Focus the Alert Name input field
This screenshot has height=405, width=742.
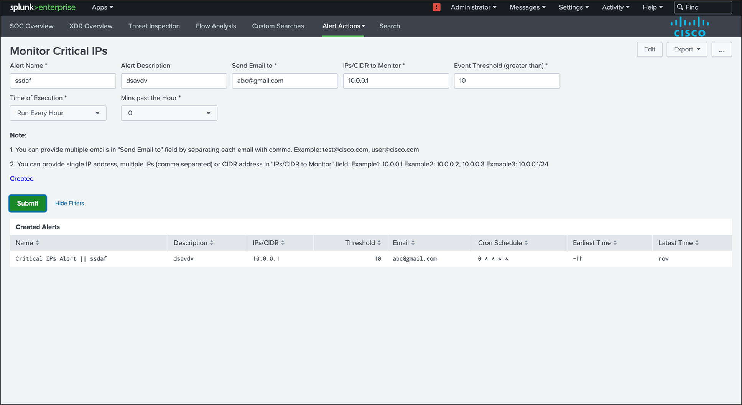[x=63, y=81]
